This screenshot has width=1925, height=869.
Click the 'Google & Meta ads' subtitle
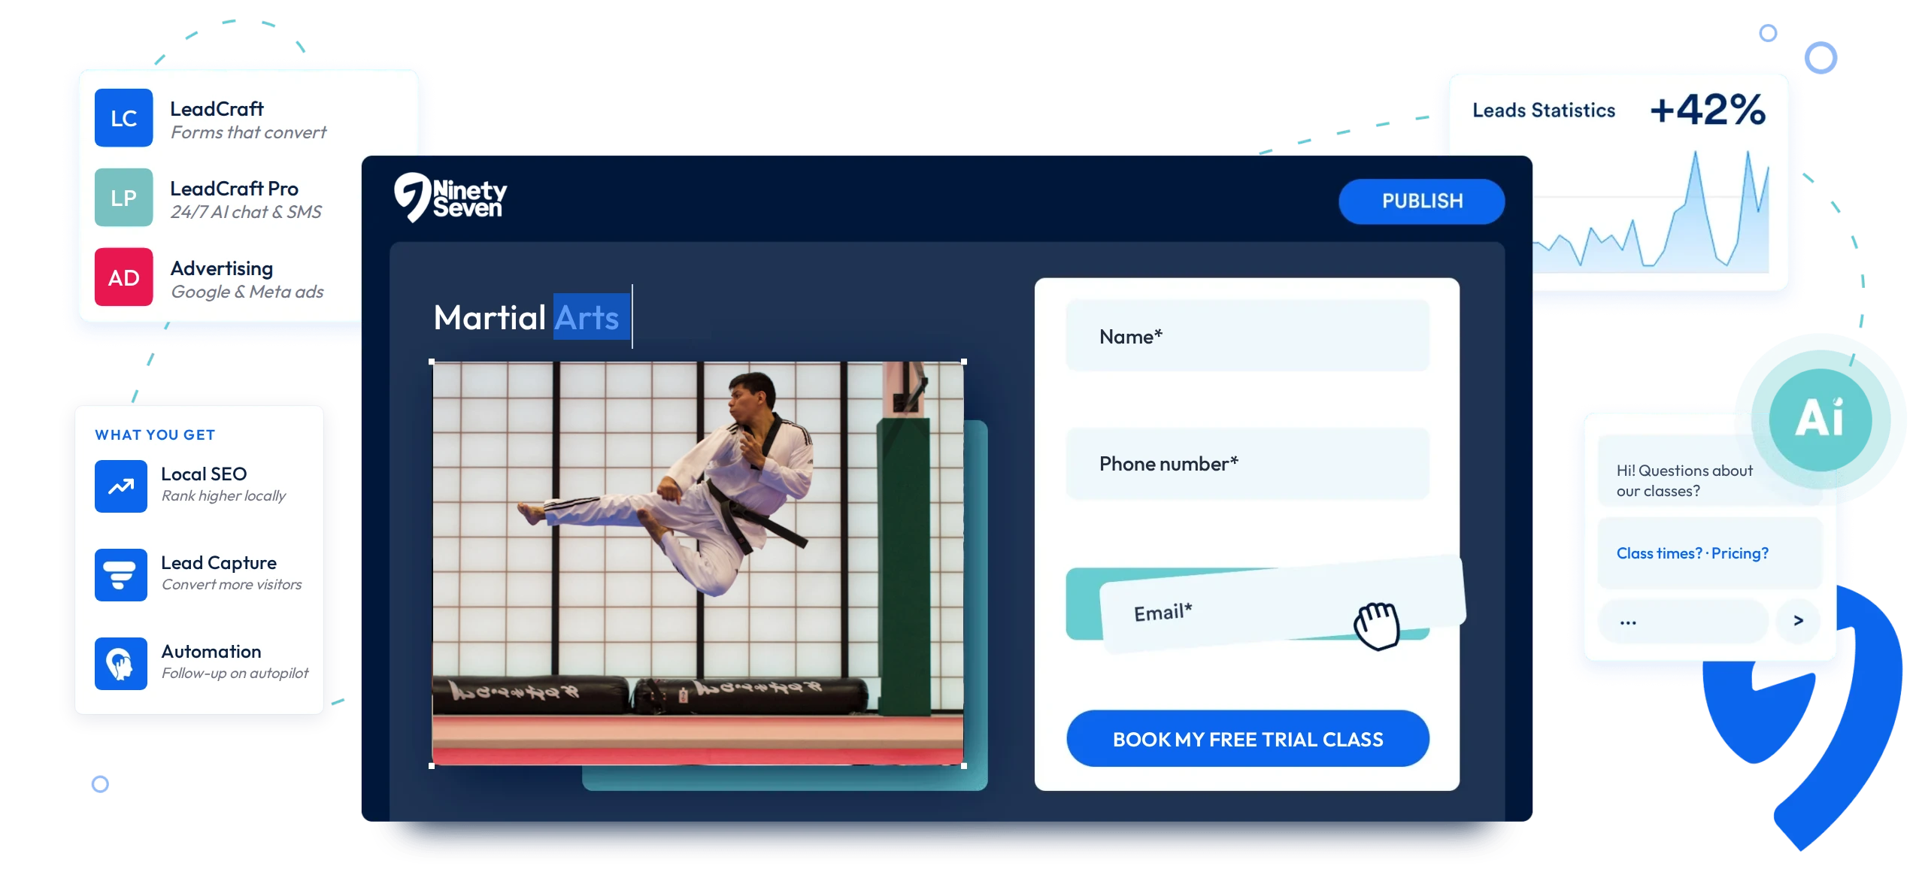[x=247, y=292]
